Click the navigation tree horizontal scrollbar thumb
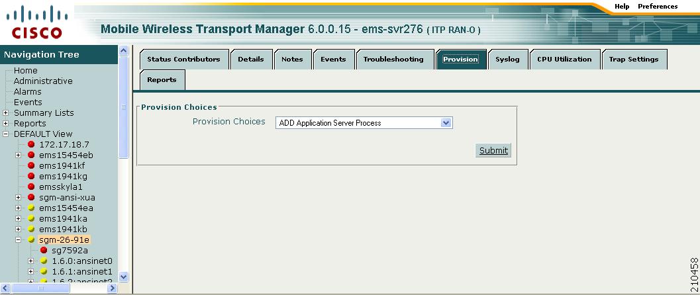The width and height of the screenshot is (700, 295). [40, 288]
